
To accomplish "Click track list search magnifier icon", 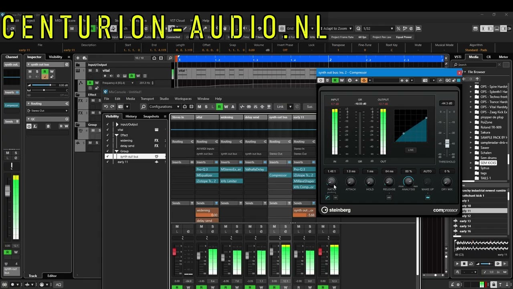I will coord(170,58).
